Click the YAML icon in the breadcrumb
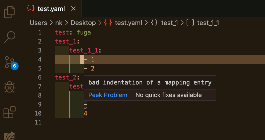 (108, 22)
